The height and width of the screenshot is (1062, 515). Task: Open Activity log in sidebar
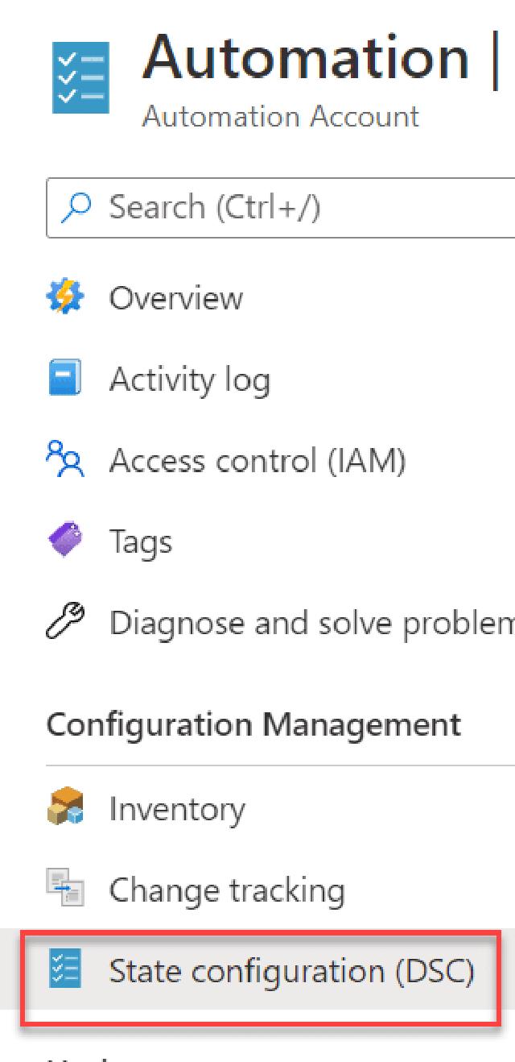(x=189, y=380)
